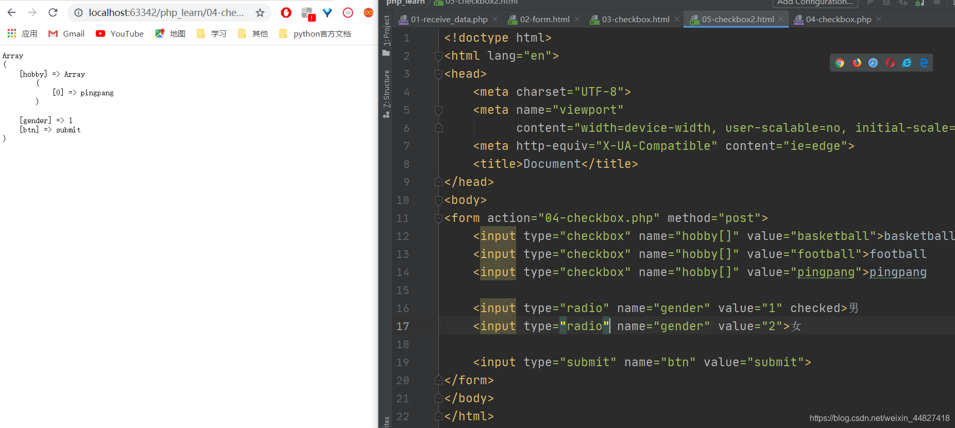Open the 其他 bookmarks folder

253,33
